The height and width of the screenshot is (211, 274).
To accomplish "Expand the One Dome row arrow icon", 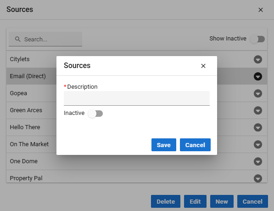I will [258, 161].
